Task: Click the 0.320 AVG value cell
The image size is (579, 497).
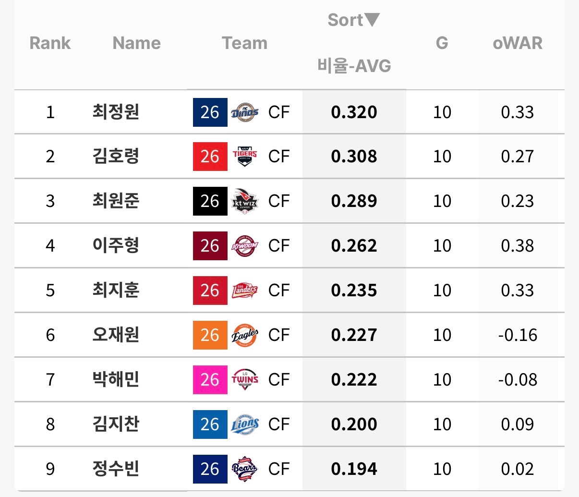Action: coord(354,112)
